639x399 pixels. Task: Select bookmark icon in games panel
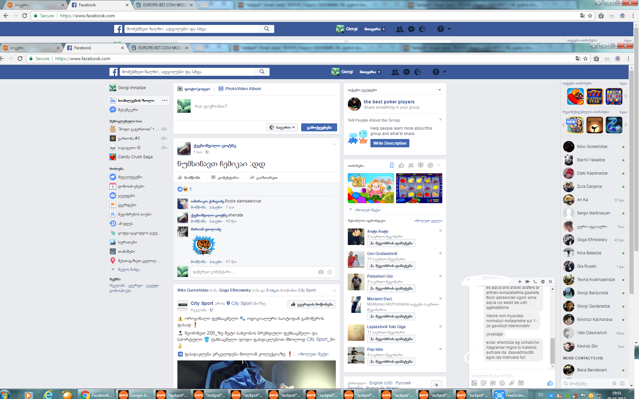click(392, 165)
